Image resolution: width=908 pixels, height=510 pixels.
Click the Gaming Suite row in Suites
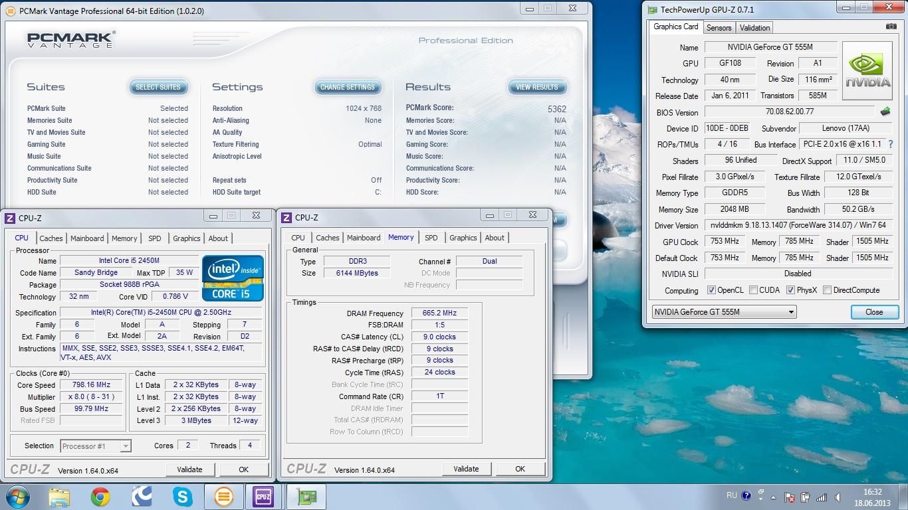point(108,144)
